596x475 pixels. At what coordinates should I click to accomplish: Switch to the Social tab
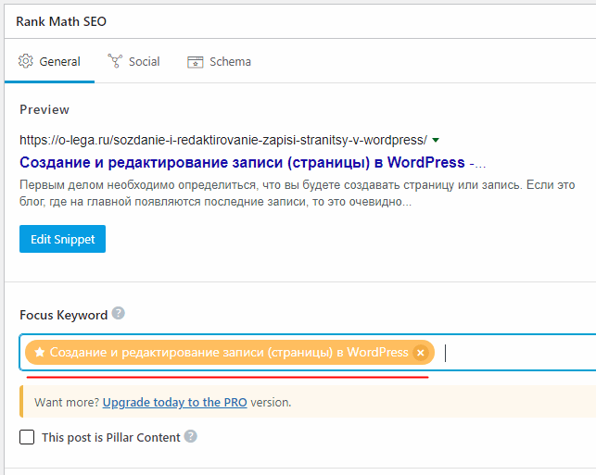133,61
